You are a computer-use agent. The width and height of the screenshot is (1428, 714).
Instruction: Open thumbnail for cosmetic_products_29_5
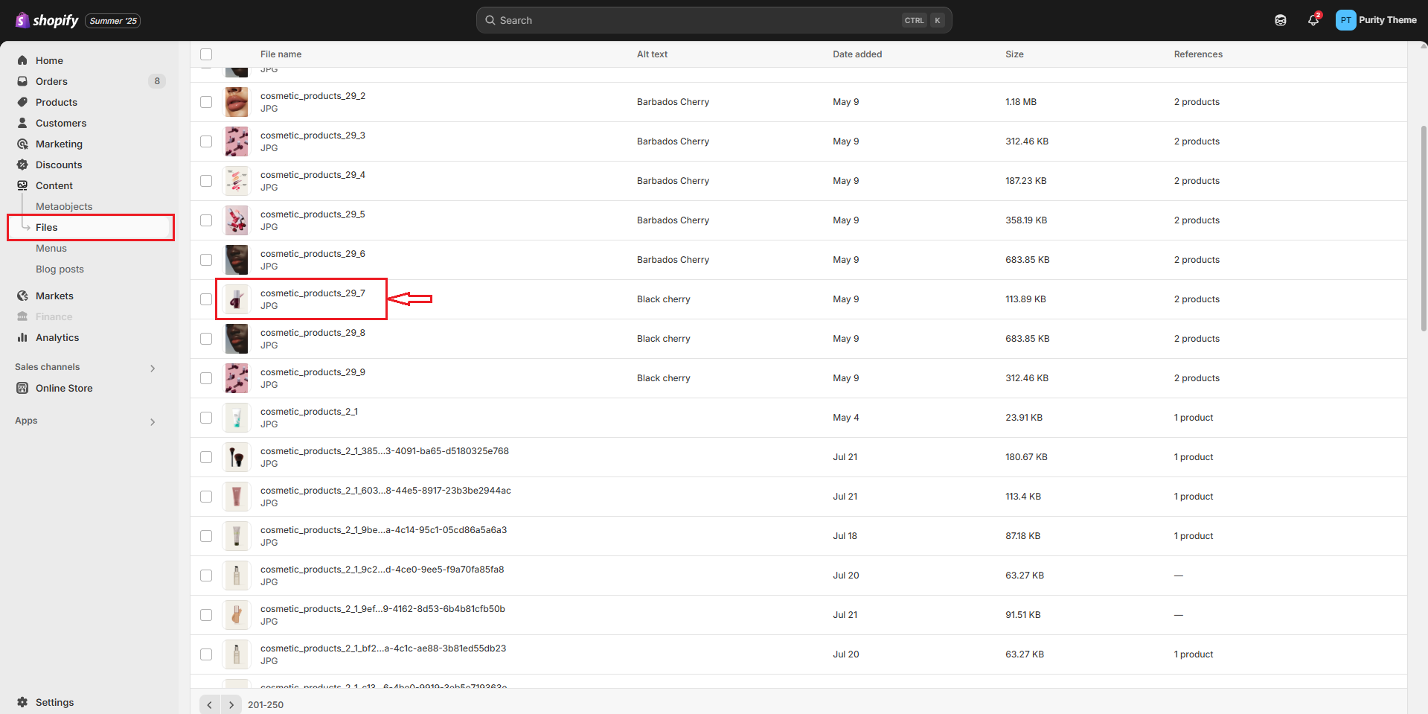coord(237,220)
